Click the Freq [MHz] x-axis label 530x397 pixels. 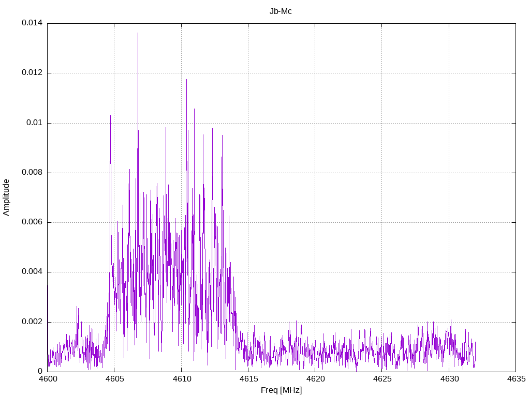(x=281, y=390)
